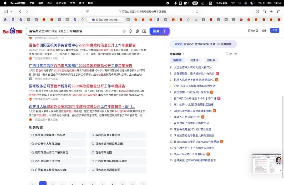Screen dimensions: 284x185
Task: Expand 百度热搜 chevron
Action: [x=183, y=54]
